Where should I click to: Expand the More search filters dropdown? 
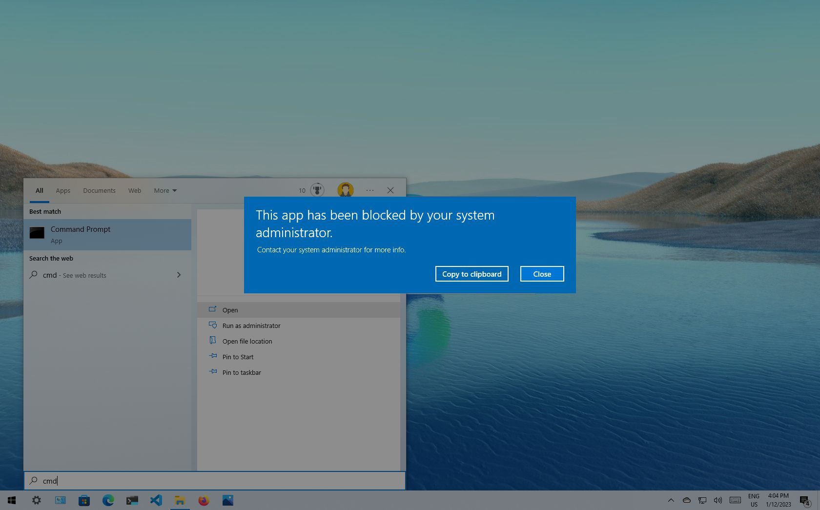tap(165, 190)
